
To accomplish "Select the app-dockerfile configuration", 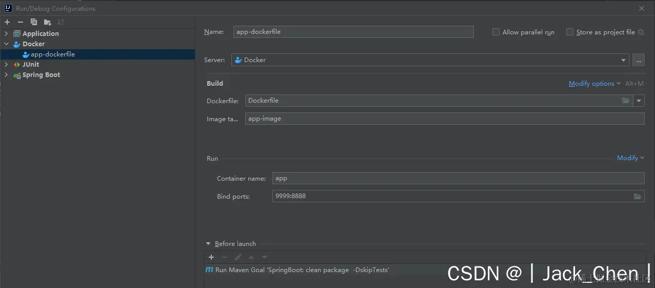I will point(97,54).
